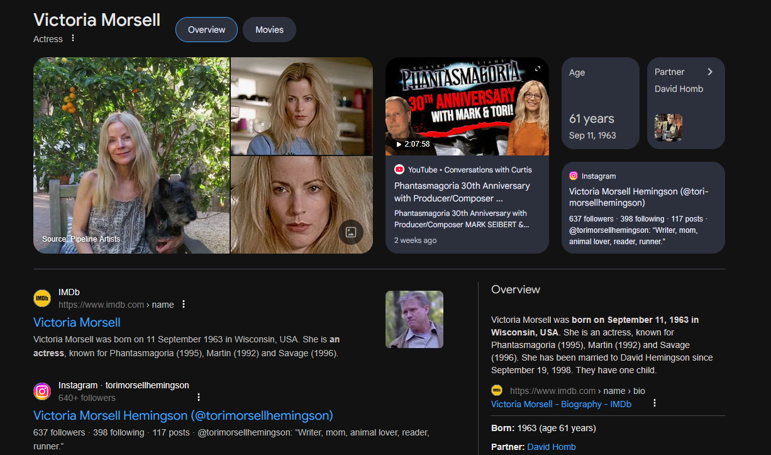Open the Victoria Morsell Hemingson (@torimorsellhemingson) result
Screen dimensions: 771x455
coord(183,416)
